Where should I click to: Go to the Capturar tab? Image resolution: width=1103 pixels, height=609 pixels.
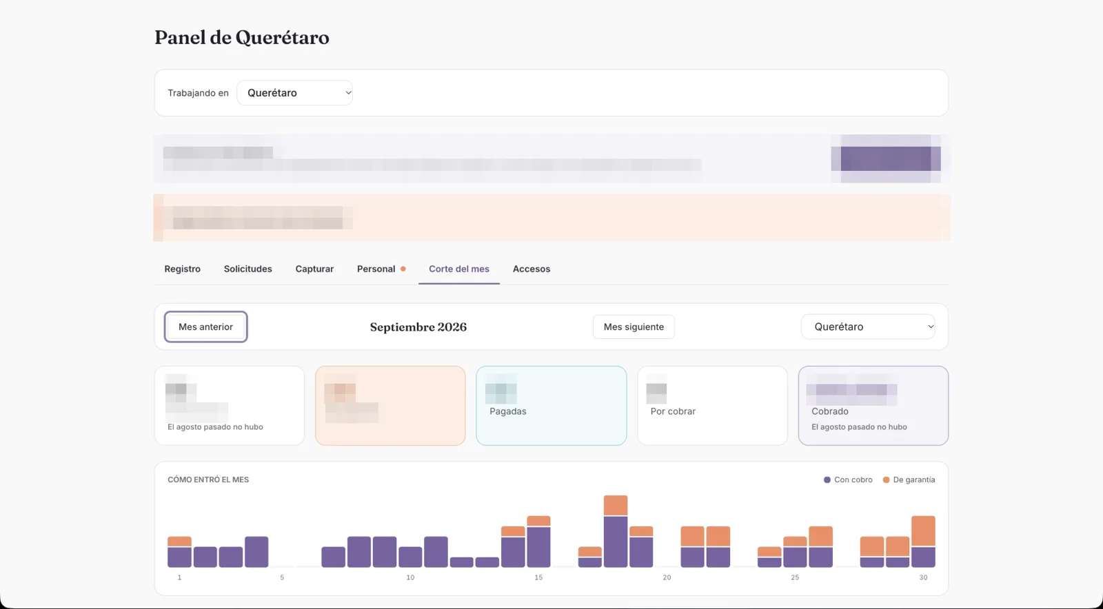tap(314, 269)
